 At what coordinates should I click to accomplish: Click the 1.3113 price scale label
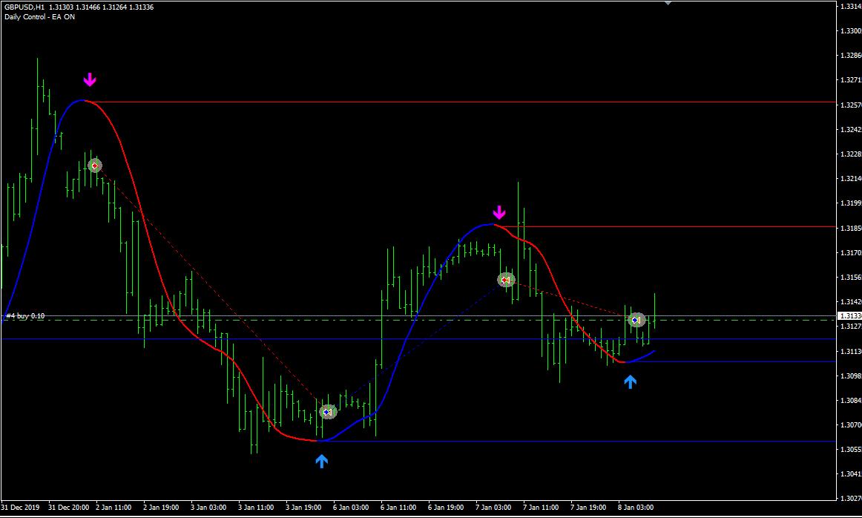[x=850, y=351]
